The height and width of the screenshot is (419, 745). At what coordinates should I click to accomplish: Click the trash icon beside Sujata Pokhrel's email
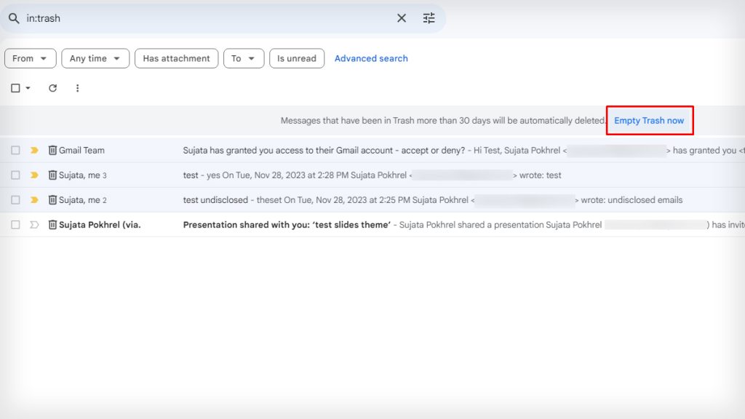click(52, 224)
